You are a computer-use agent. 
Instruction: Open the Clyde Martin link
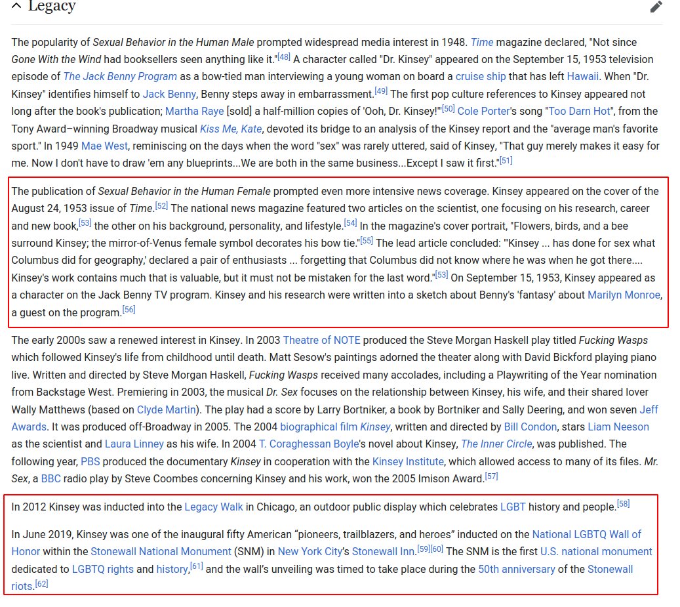click(x=166, y=409)
